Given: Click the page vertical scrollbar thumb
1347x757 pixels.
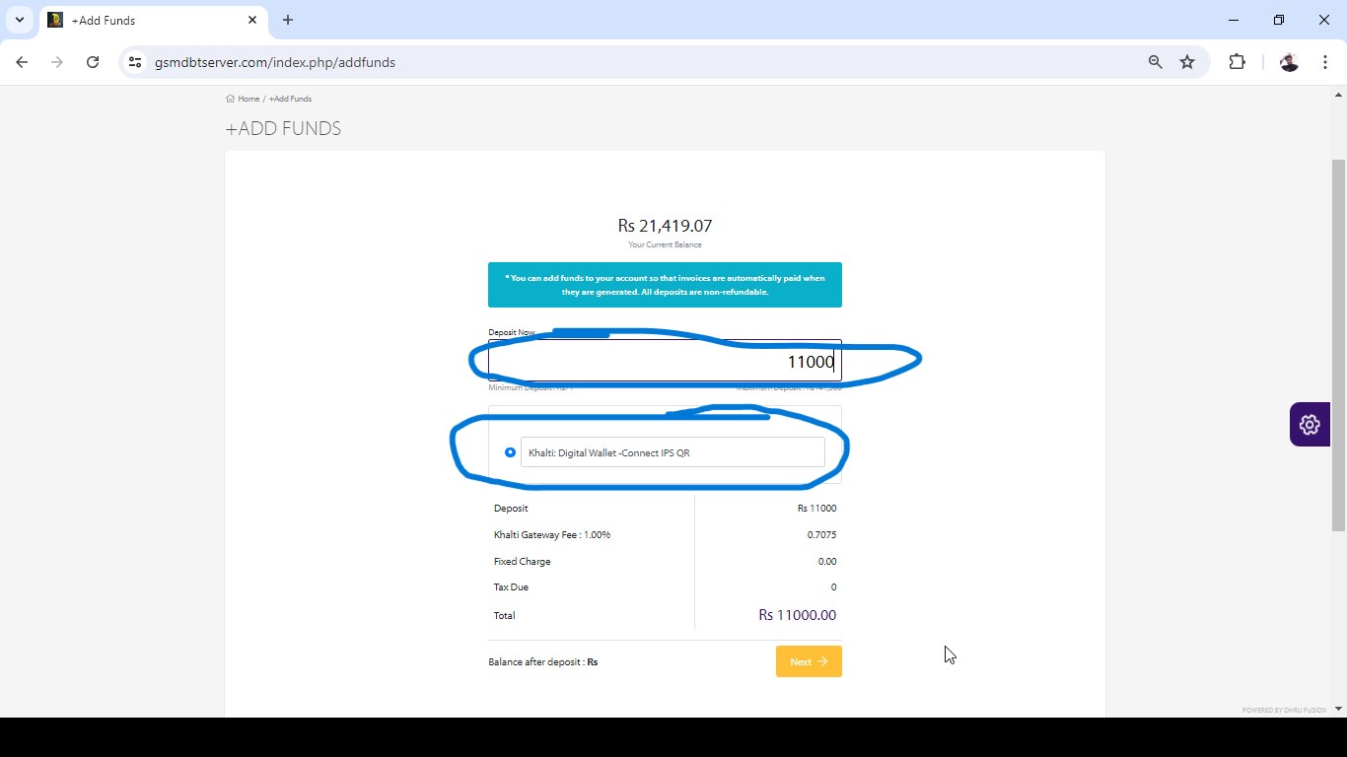Looking at the screenshot, I should (1338, 345).
